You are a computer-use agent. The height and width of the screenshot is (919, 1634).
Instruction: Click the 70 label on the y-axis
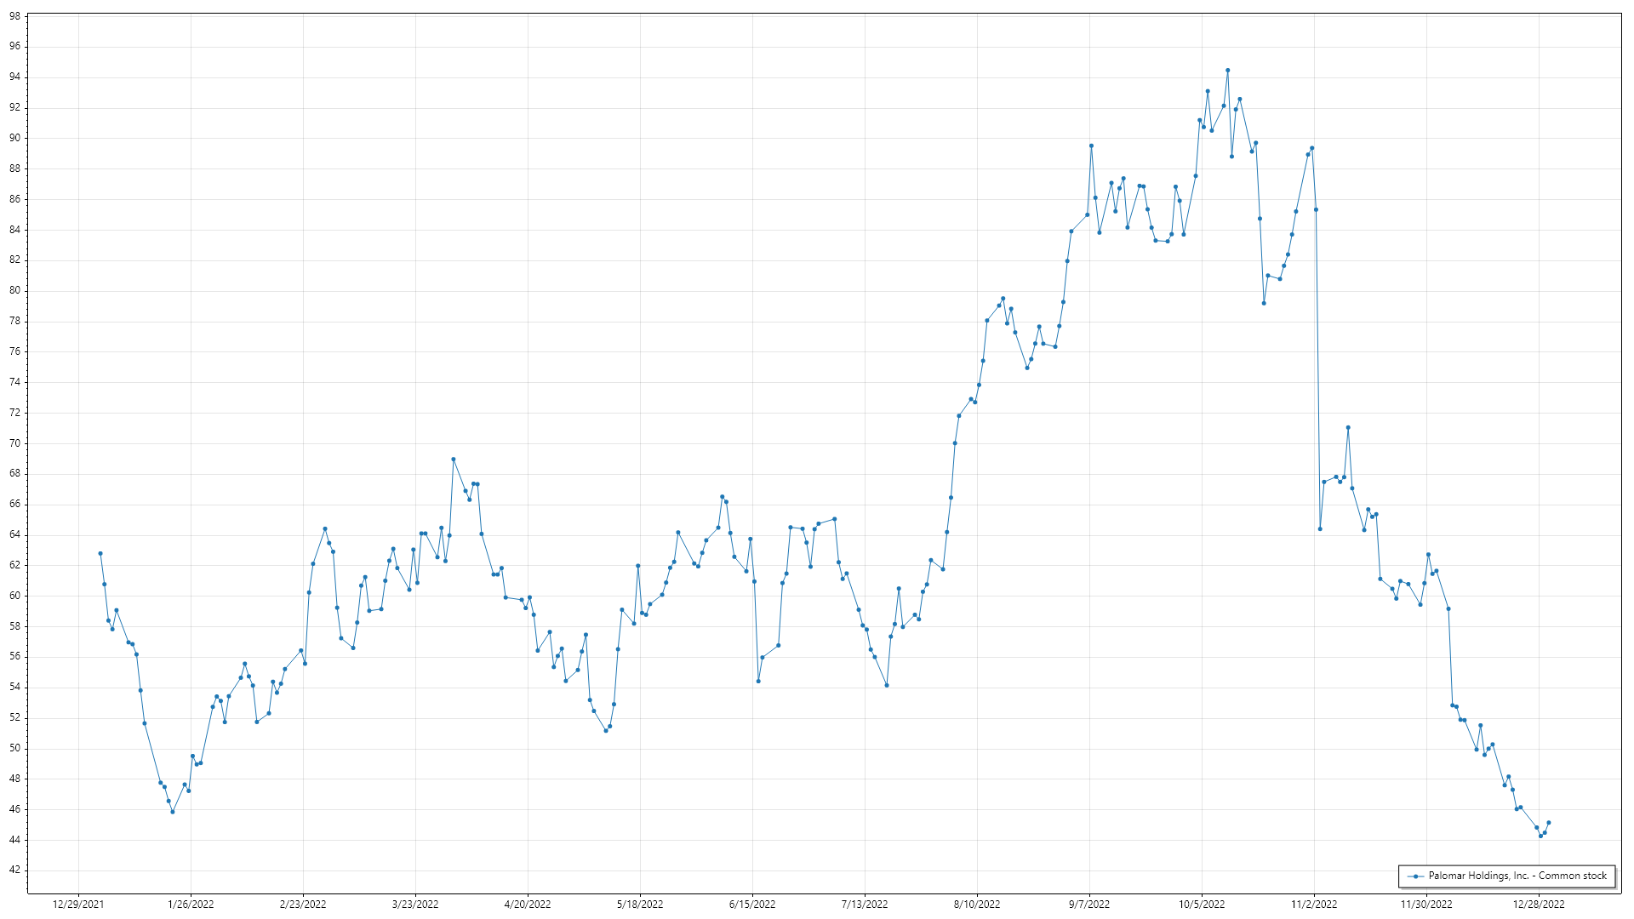[15, 443]
